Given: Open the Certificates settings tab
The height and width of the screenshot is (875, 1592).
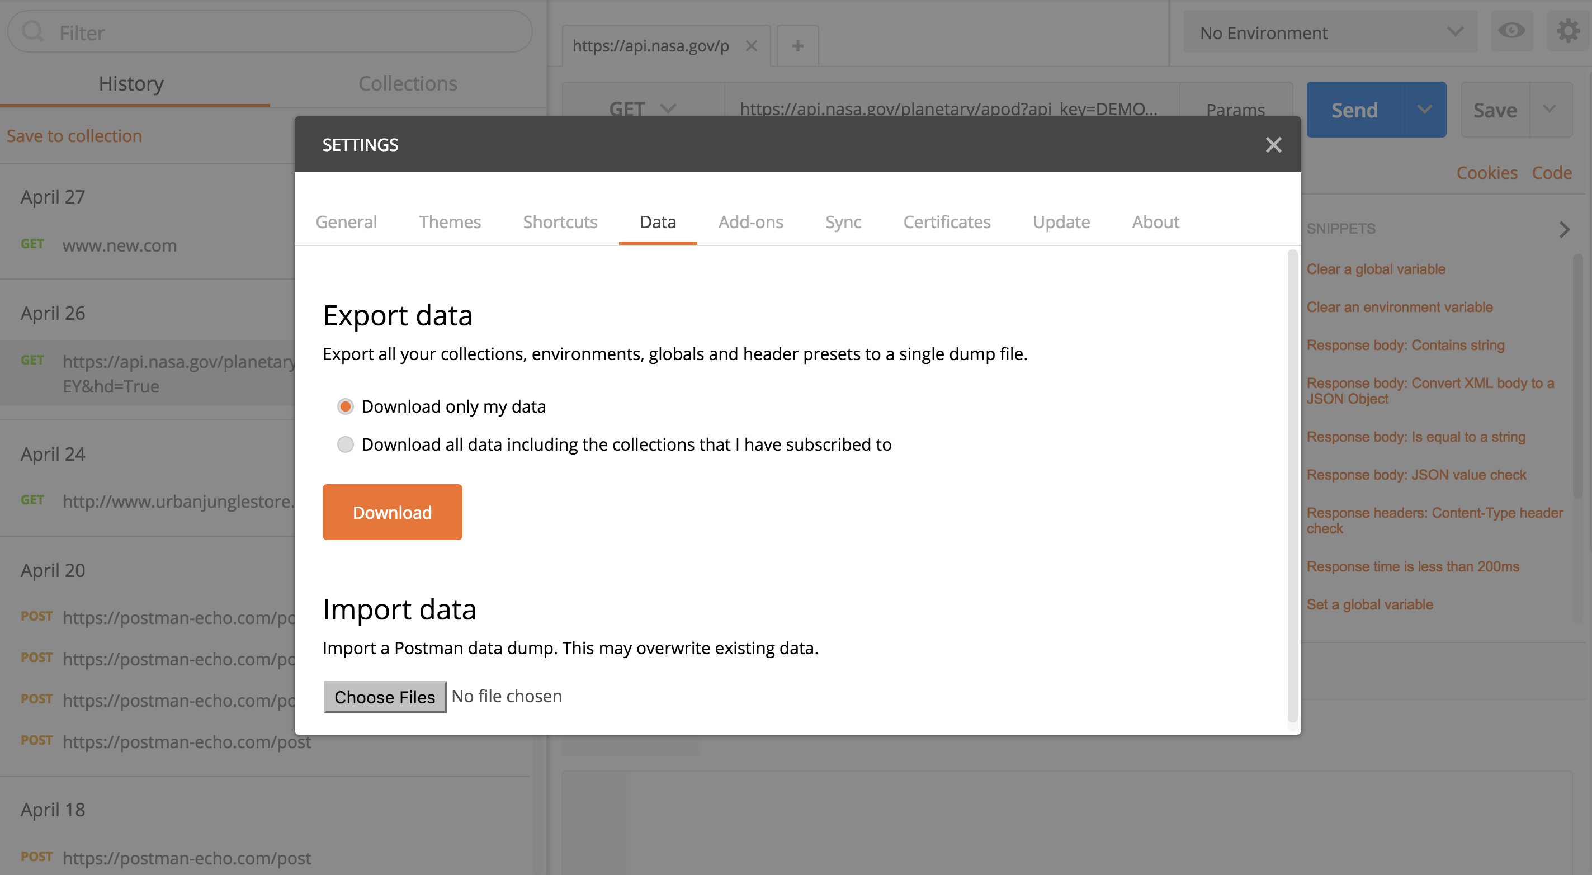Looking at the screenshot, I should 946,222.
